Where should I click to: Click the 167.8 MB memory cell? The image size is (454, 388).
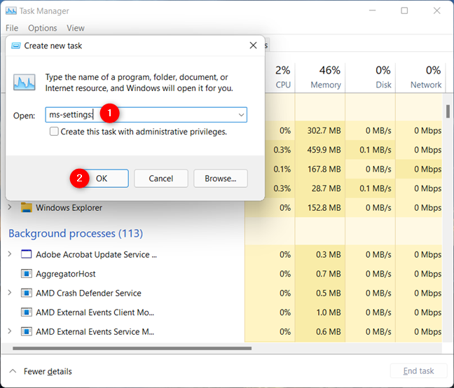point(320,169)
